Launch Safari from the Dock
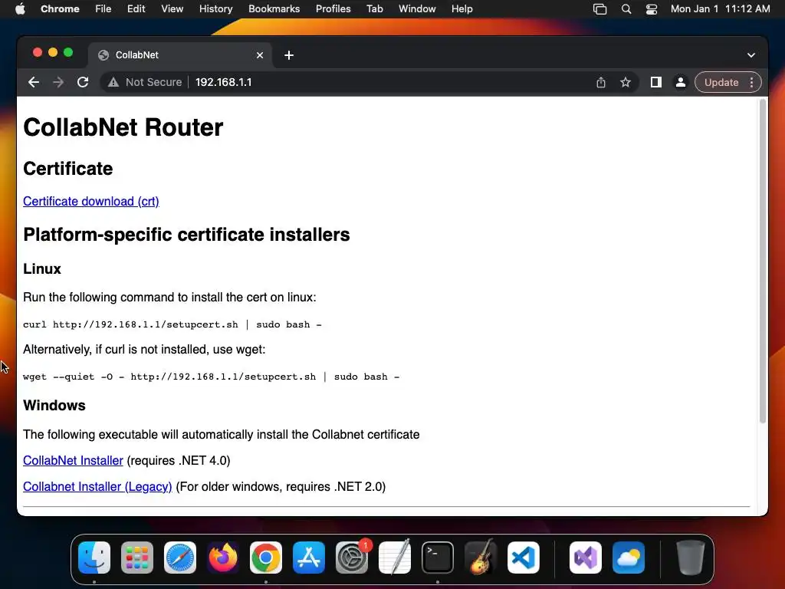This screenshot has height=589, width=785. pos(180,558)
